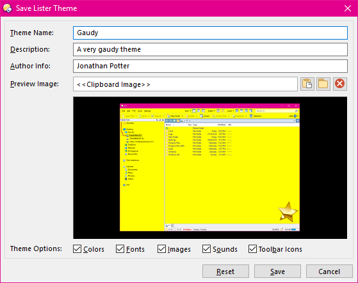The image size is (358, 283).
Task: Close the Save Lister Theme window
Action: [348, 8]
